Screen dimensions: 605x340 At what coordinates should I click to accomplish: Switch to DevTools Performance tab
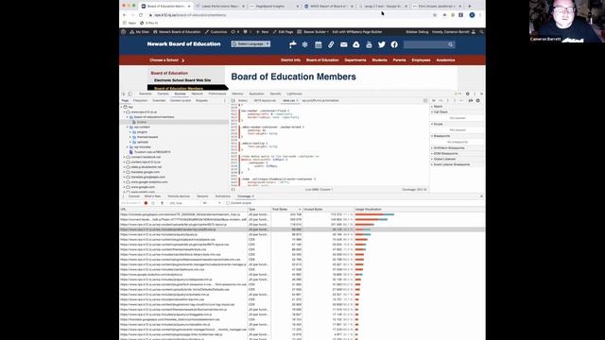tap(217, 93)
